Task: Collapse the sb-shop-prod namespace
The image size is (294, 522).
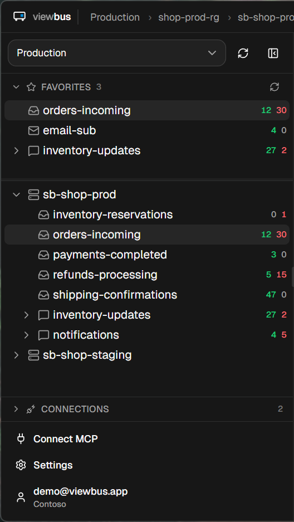Action: 16,194
